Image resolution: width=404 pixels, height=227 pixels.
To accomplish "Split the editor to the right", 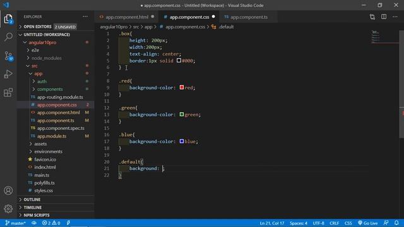I will 384,17.
